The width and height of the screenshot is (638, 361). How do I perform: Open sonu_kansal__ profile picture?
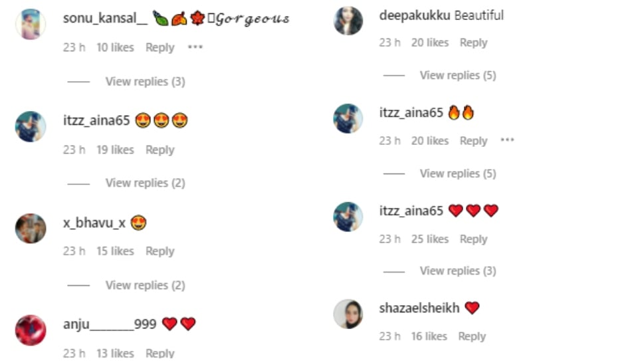coord(31,25)
